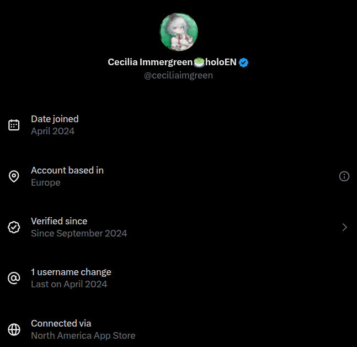
Task: Click the info icon for Account based in
Action: click(344, 176)
